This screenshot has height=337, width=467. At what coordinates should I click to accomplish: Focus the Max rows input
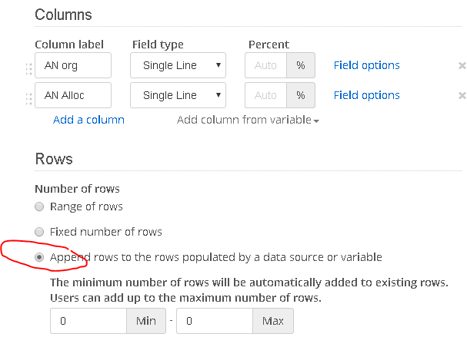pos(215,321)
